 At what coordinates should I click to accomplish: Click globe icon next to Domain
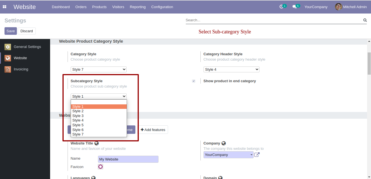[x=220, y=178]
